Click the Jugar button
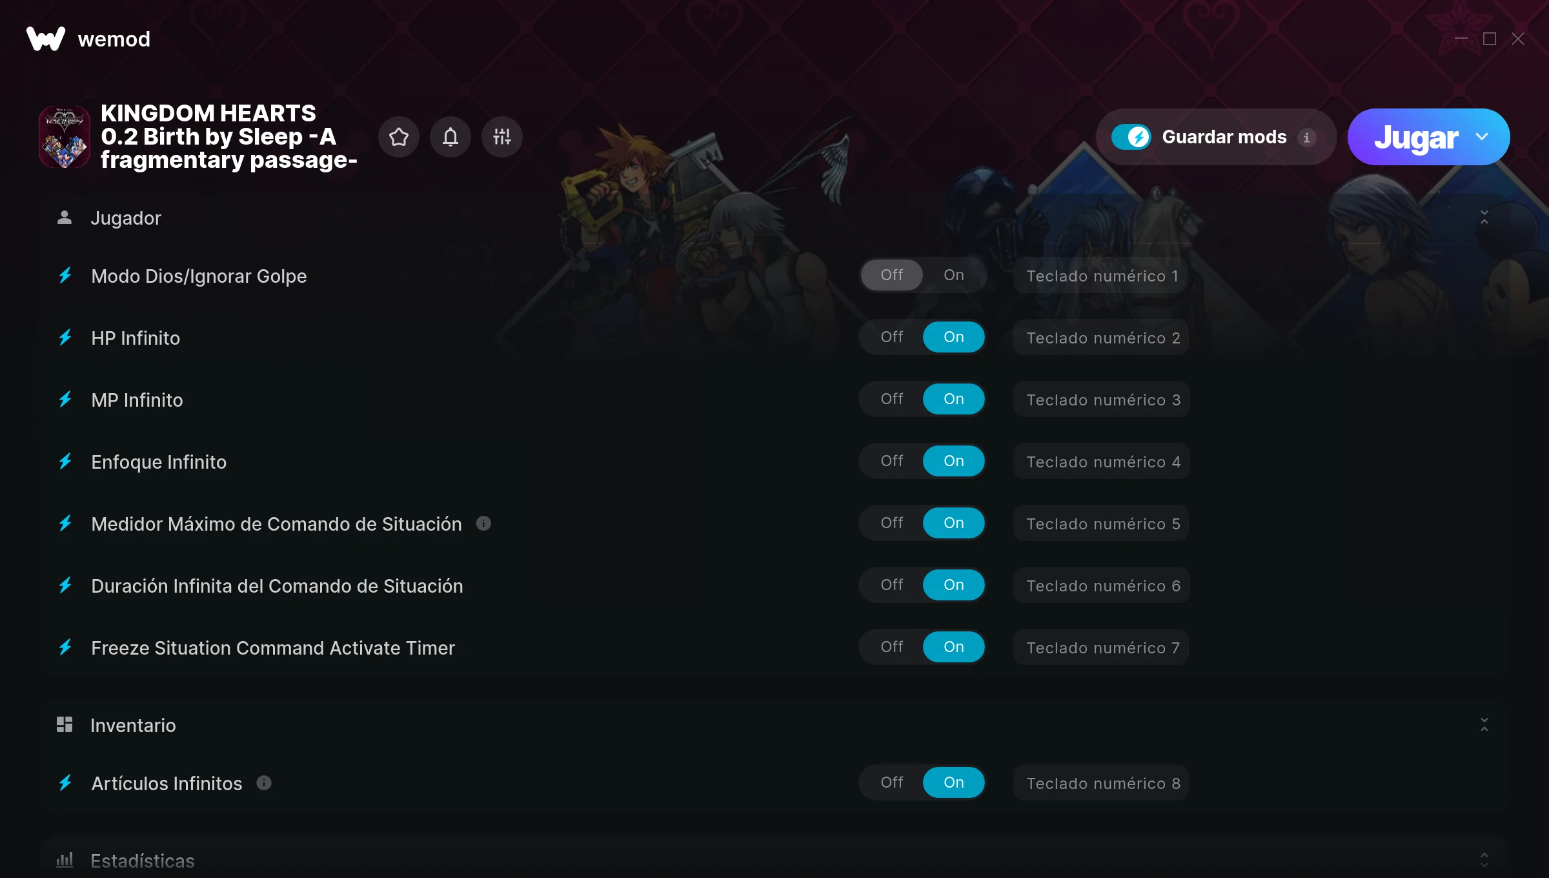The width and height of the screenshot is (1549, 878). click(x=1416, y=137)
